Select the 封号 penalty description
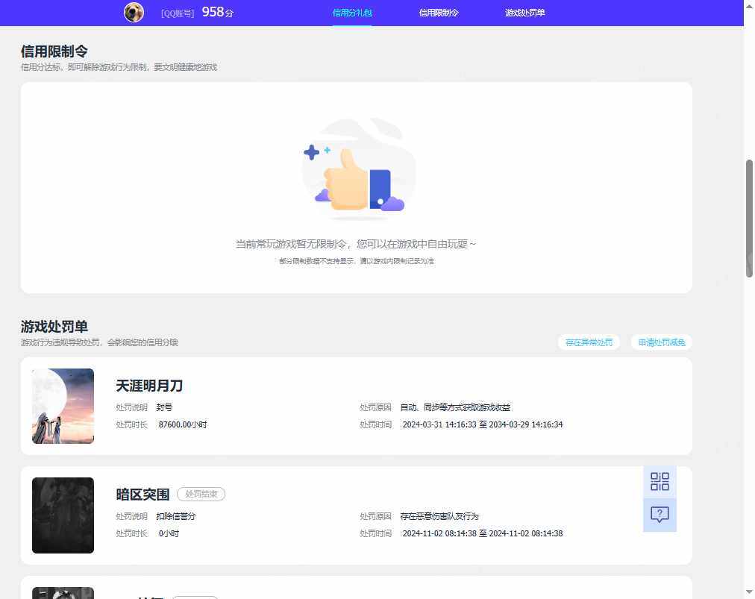This screenshot has height=599, width=755. click(164, 407)
